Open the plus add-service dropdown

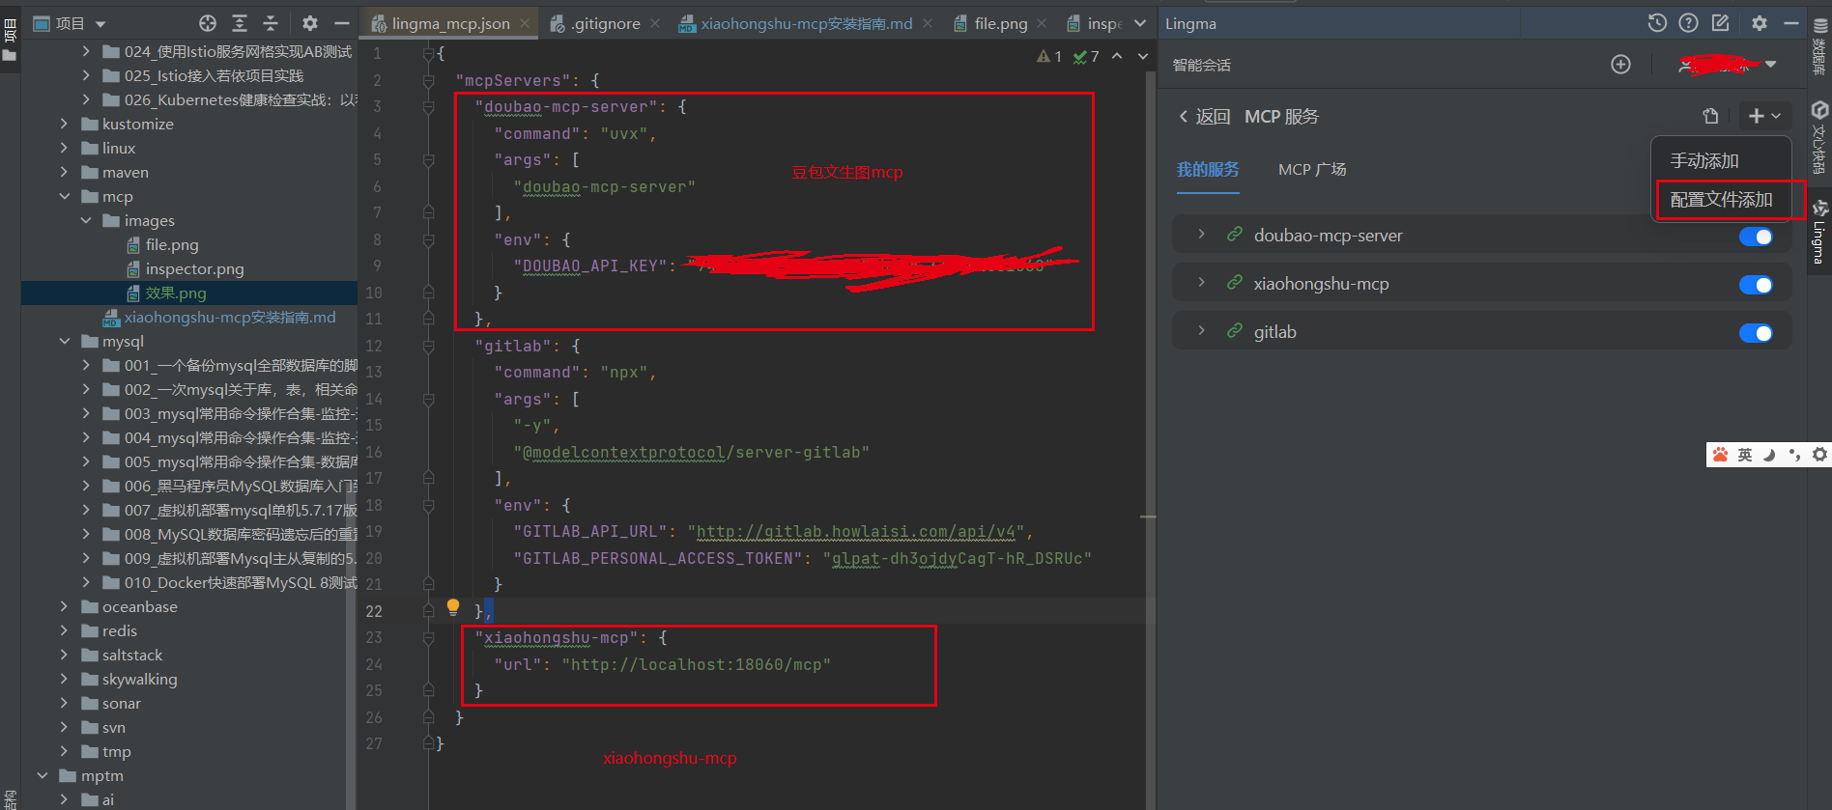point(1764,117)
